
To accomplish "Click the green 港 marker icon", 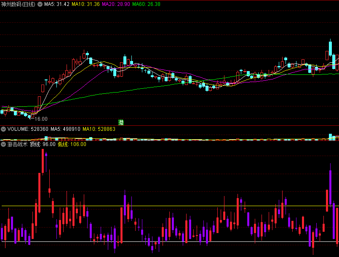I will [121, 123].
